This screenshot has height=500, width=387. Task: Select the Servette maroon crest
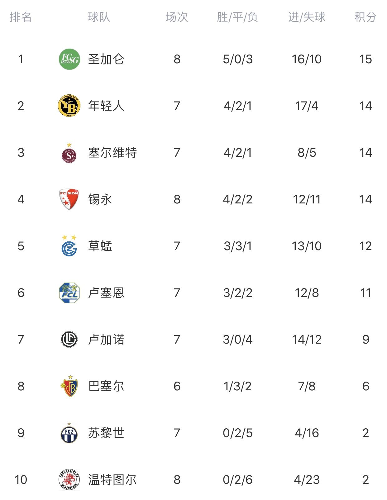click(x=69, y=153)
